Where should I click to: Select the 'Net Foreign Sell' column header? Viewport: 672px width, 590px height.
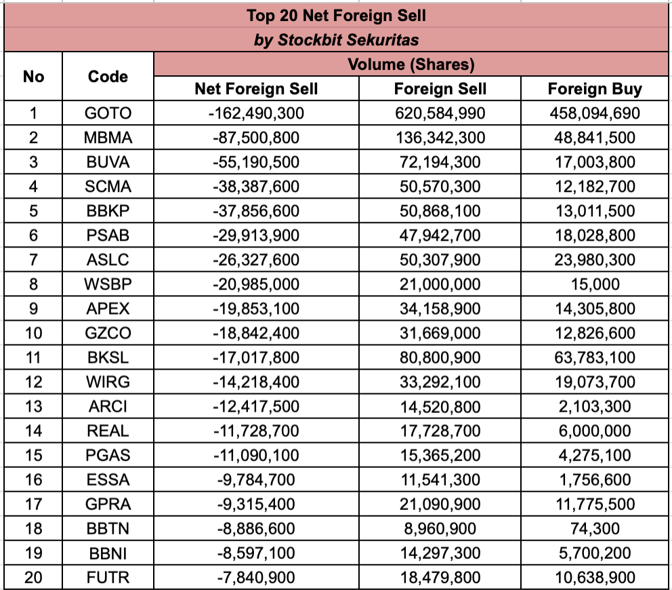[256, 89]
